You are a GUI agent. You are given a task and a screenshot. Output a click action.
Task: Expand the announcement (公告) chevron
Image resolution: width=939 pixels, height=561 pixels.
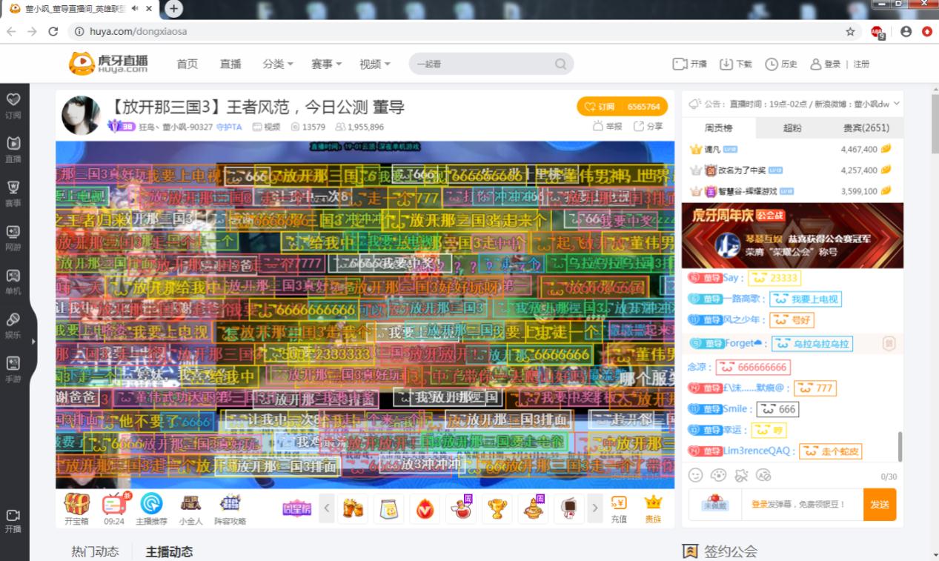pyautogui.click(x=897, y=104)
